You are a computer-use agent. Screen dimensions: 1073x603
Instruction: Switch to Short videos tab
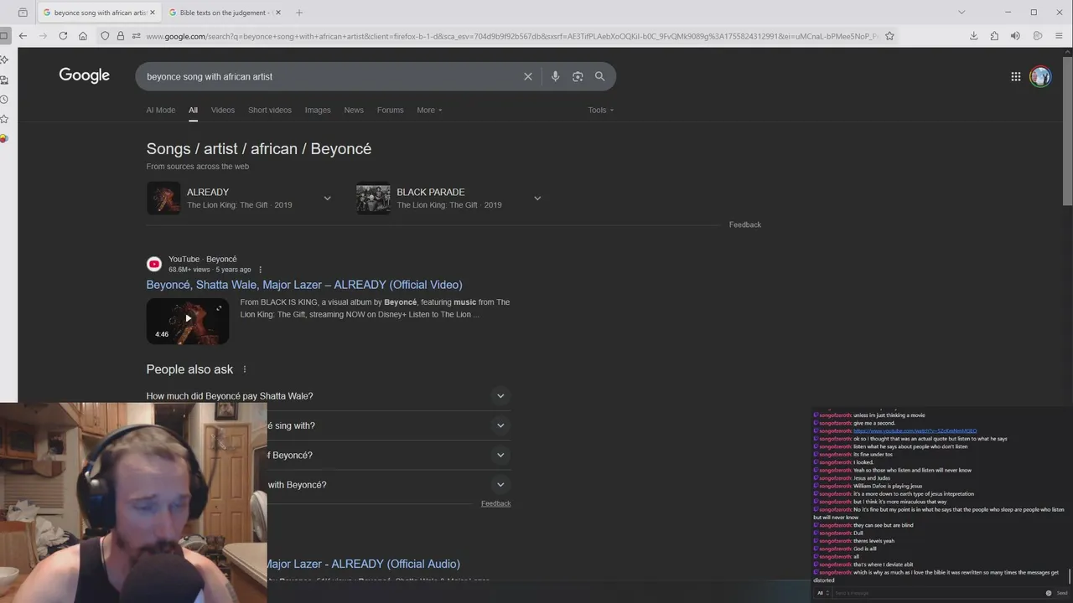point(270,110)
